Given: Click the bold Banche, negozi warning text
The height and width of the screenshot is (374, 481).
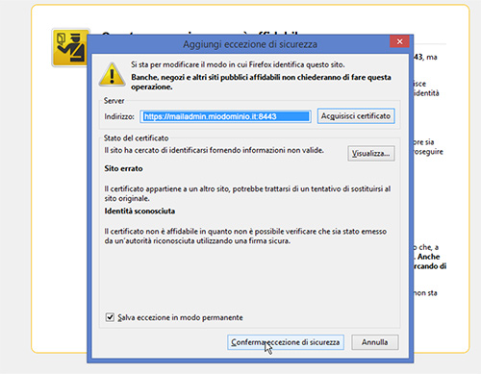Looking at the screenshot, I should [261, 82].
